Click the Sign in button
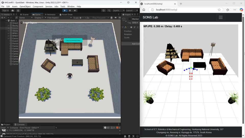This screenshot has width=245, height=138. pos(5,10)
